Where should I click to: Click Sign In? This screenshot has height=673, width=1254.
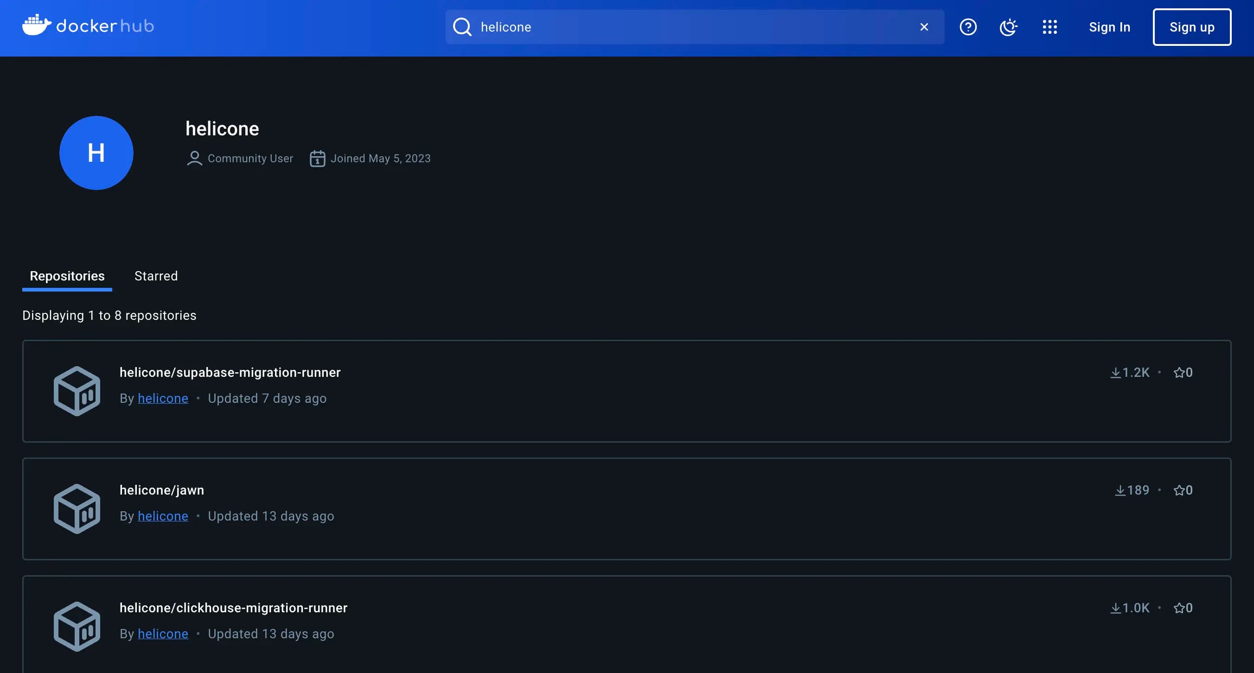tap(1109, 27)
